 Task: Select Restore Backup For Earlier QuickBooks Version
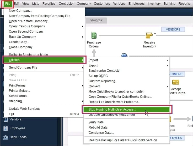coord(127,140)
